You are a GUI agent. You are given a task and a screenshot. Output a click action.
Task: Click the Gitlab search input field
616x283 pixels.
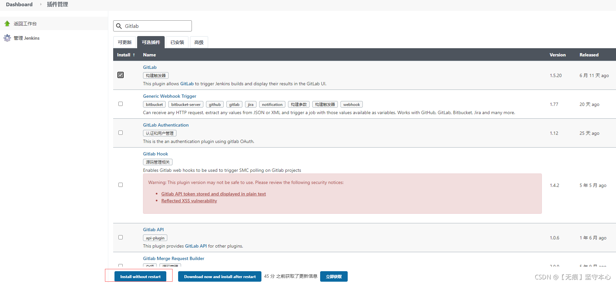click(x=153, y=26)
